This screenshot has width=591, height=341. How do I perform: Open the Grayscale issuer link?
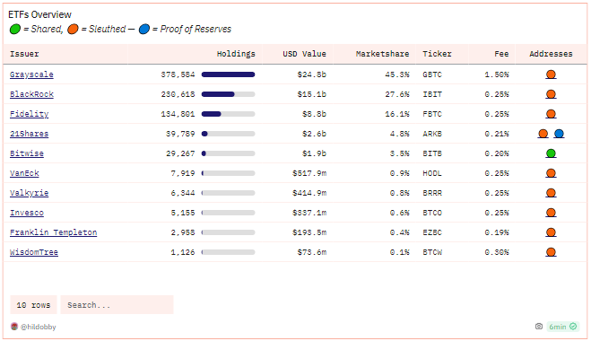pyautogui.click(x=31, y=74)
